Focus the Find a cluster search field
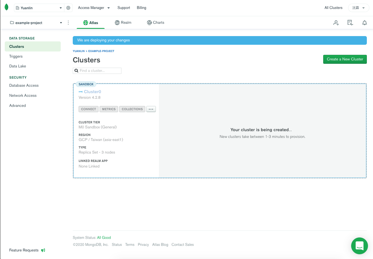This screenshot has width=373, height=259. (x=97, y=71)
